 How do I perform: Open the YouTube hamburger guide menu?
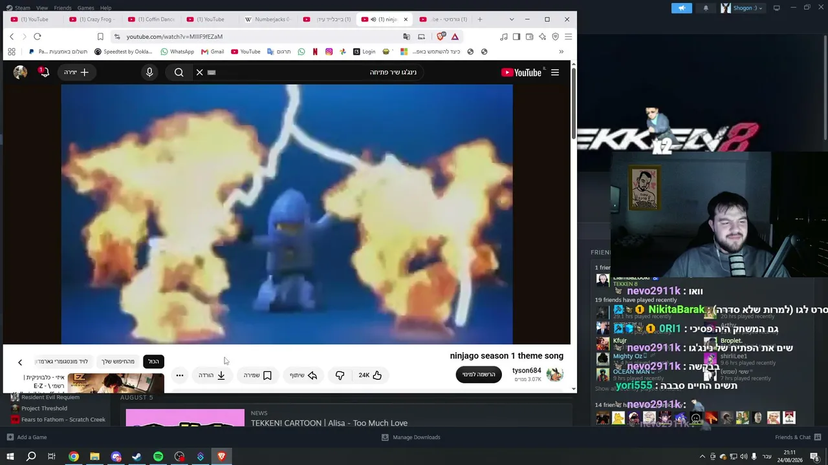(555, 72)
